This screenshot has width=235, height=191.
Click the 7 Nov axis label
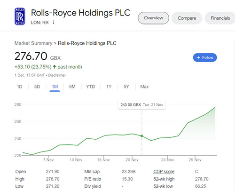tap(48, 160)
